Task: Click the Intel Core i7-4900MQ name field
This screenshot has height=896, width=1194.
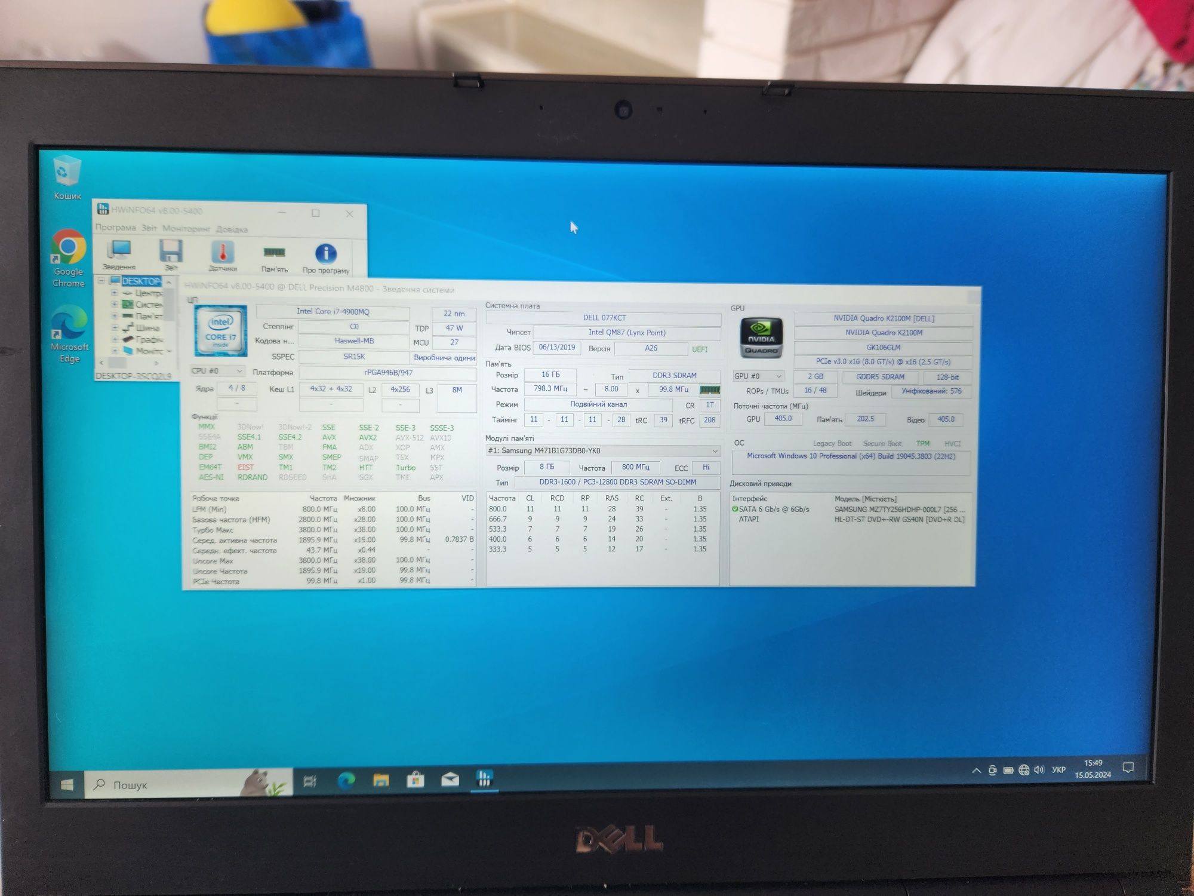Action: [x=333, y=312]
